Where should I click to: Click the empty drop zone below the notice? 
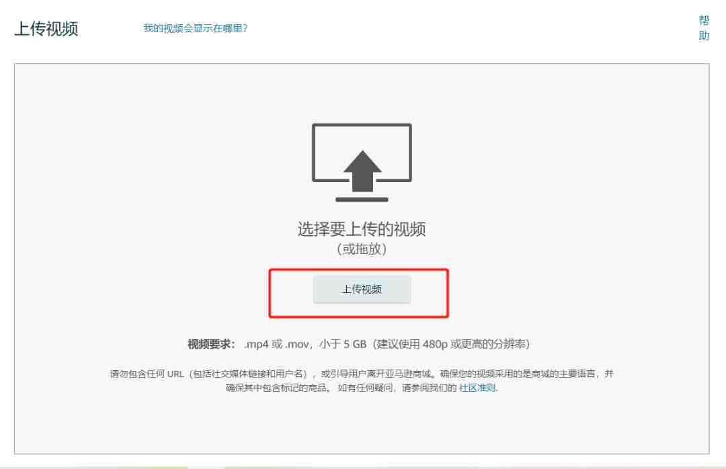click(x=362, y=423)
